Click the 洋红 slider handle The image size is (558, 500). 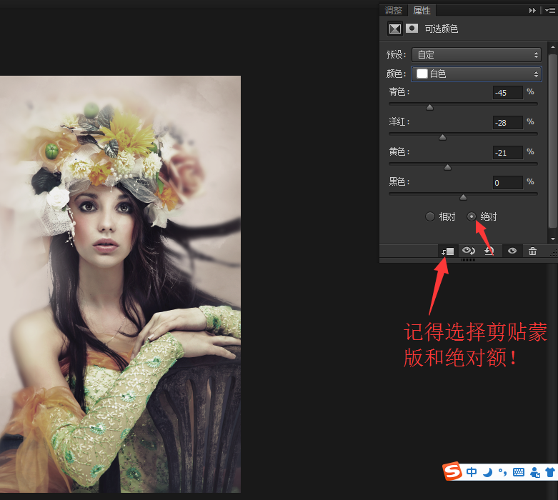[442, 137]
